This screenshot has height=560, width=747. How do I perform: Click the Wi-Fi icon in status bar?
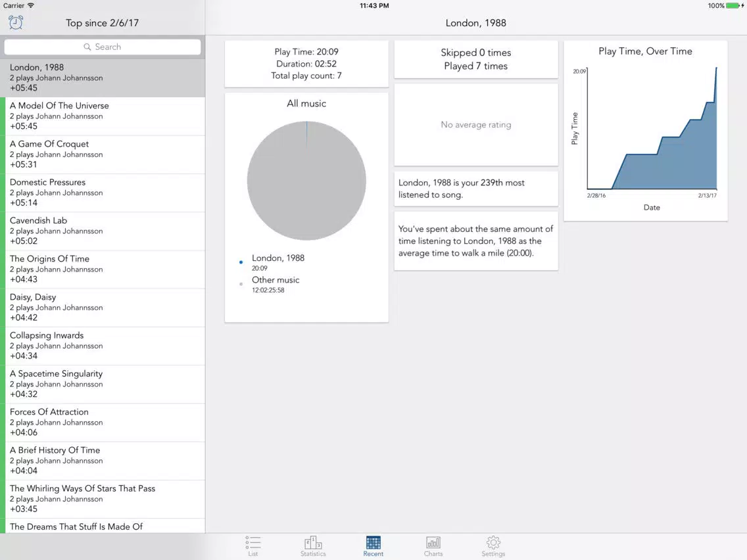(x=31, y=5)
